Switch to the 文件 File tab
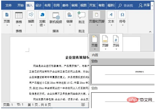 [9, 5]
